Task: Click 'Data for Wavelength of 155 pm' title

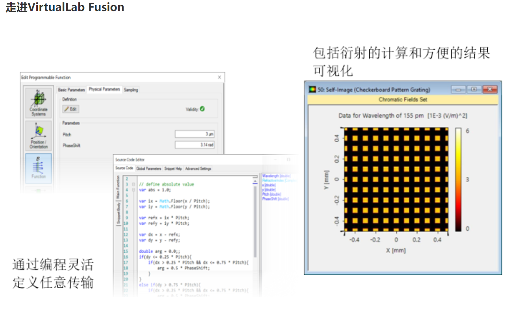Action: (x=381, y=115)
